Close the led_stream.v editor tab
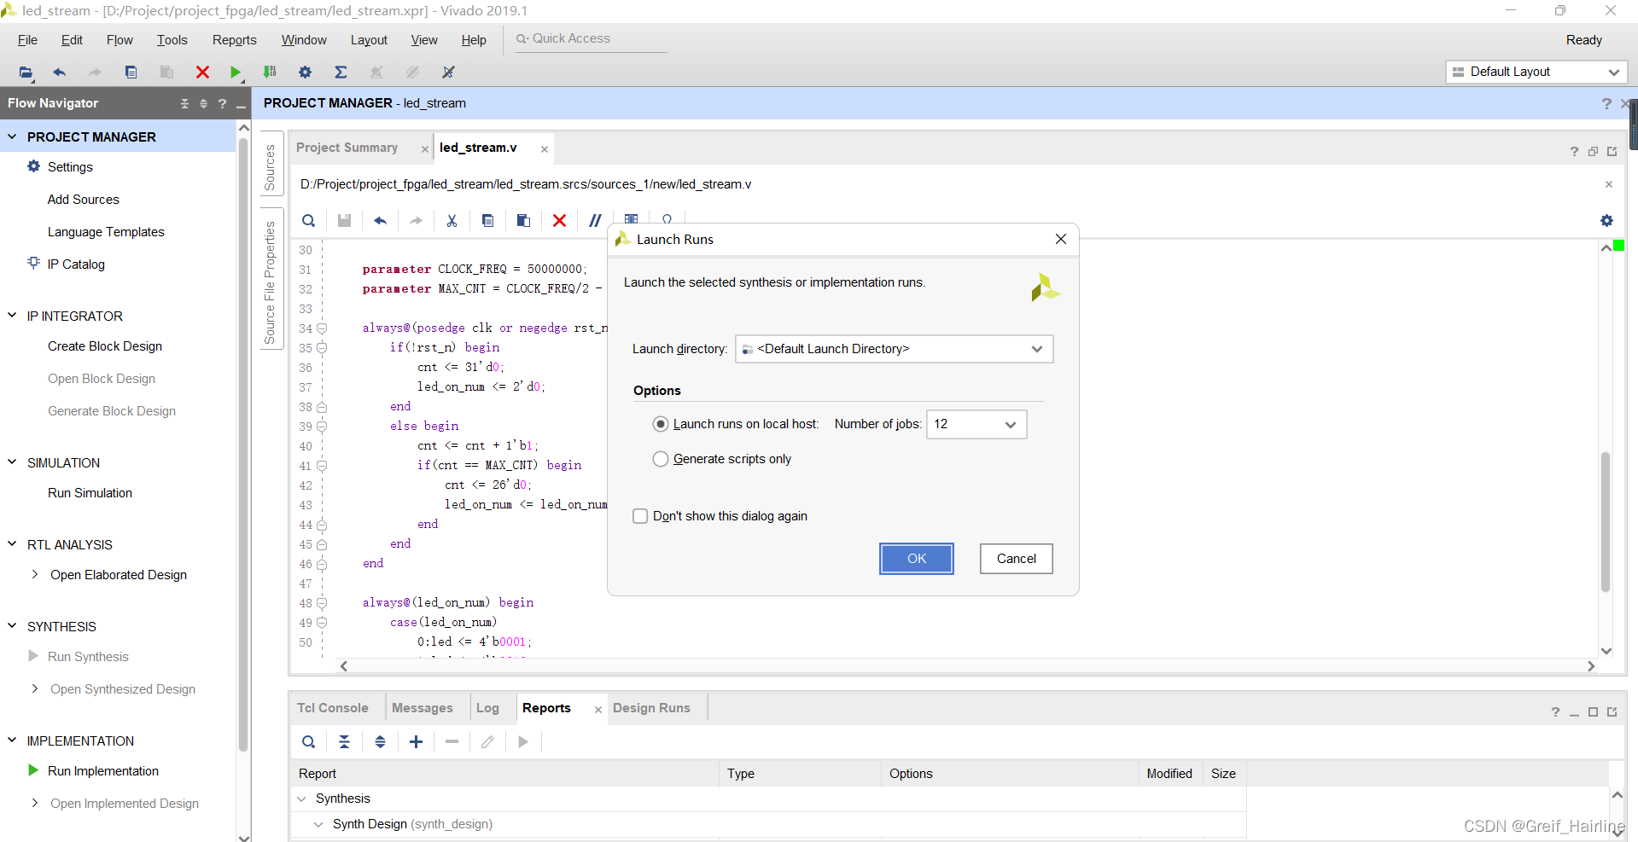The width and height of the screenshot is (1638, 842). tap(544, 148)
